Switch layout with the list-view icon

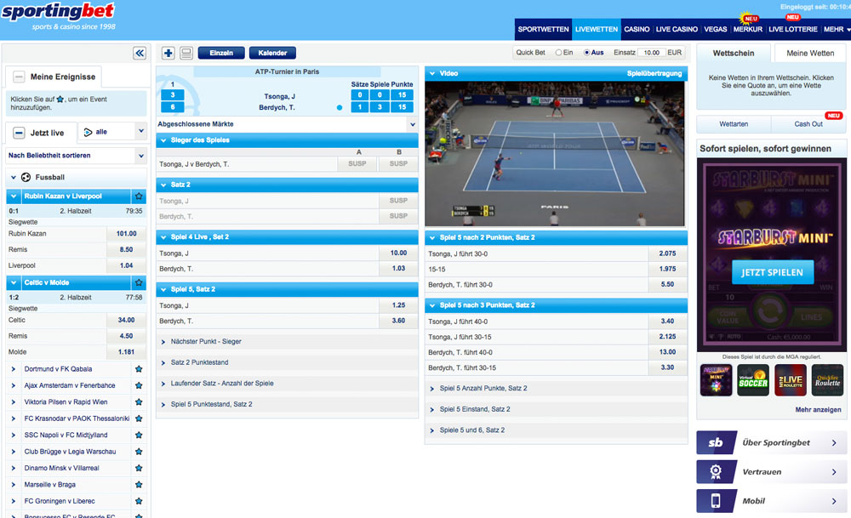click(x=186, y=53)
